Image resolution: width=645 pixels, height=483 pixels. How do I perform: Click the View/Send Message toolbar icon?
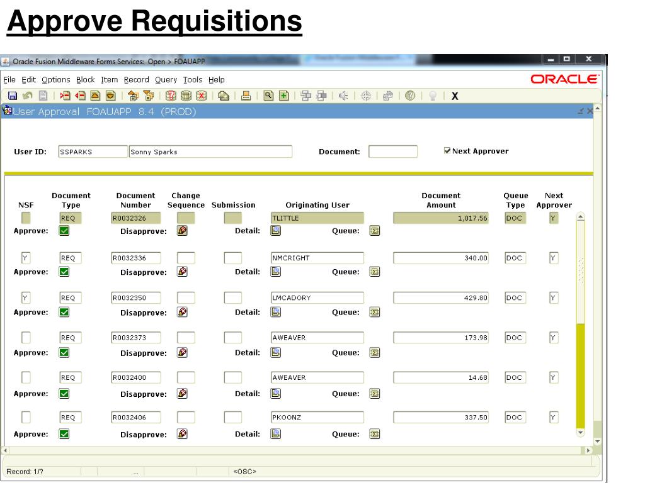coord(224,96)
